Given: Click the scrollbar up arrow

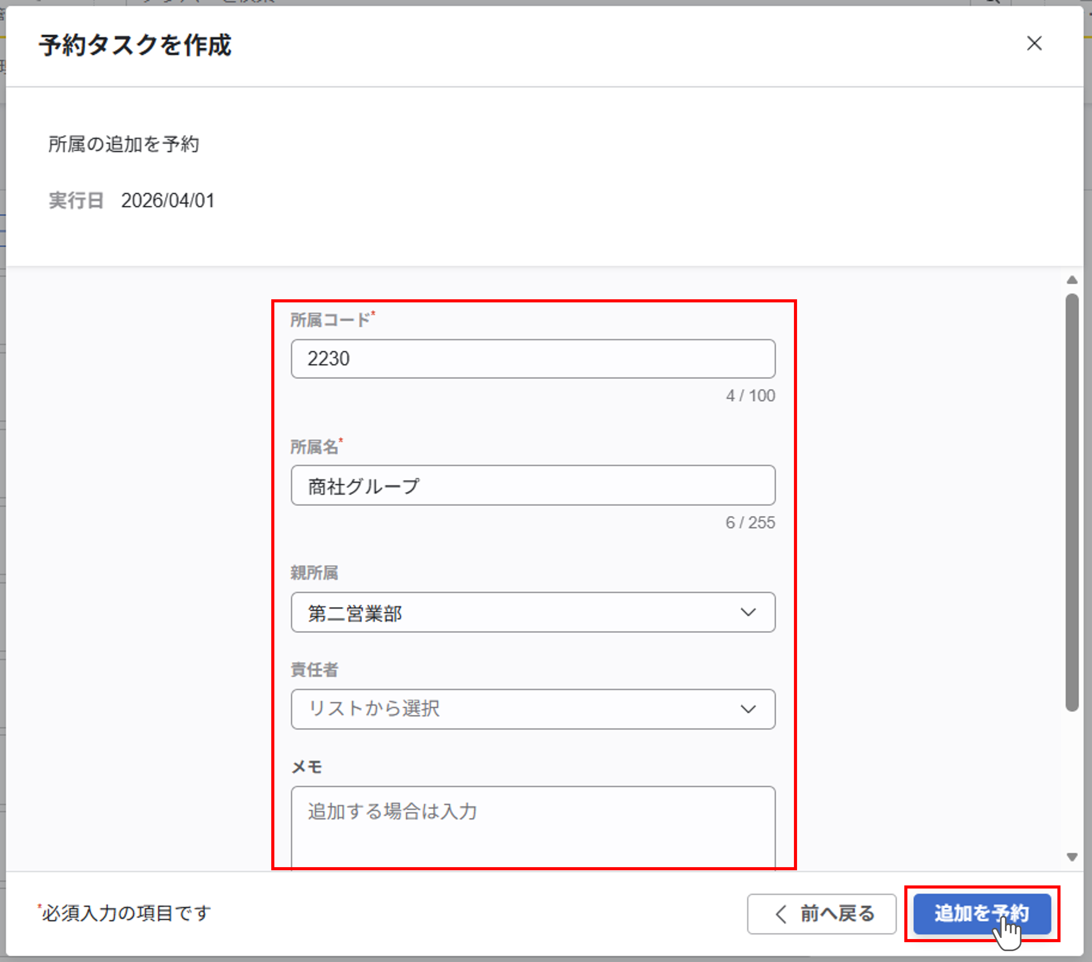Looking at the screenshot, I should [1072, 280].
